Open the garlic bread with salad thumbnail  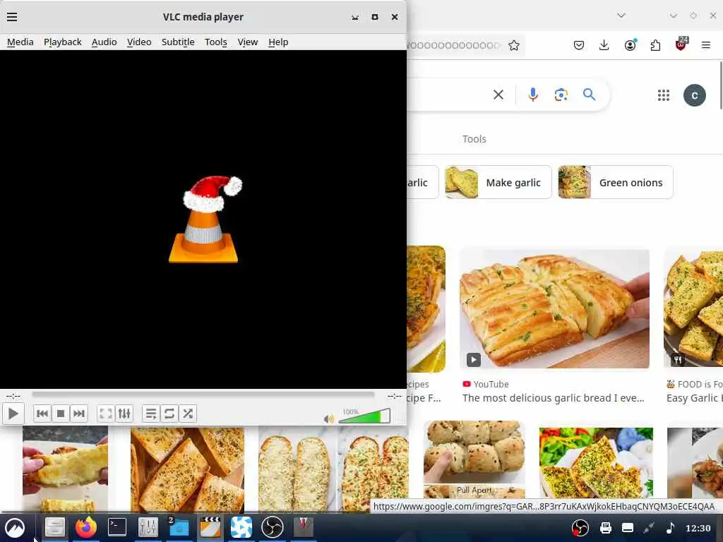click(596, 462)
